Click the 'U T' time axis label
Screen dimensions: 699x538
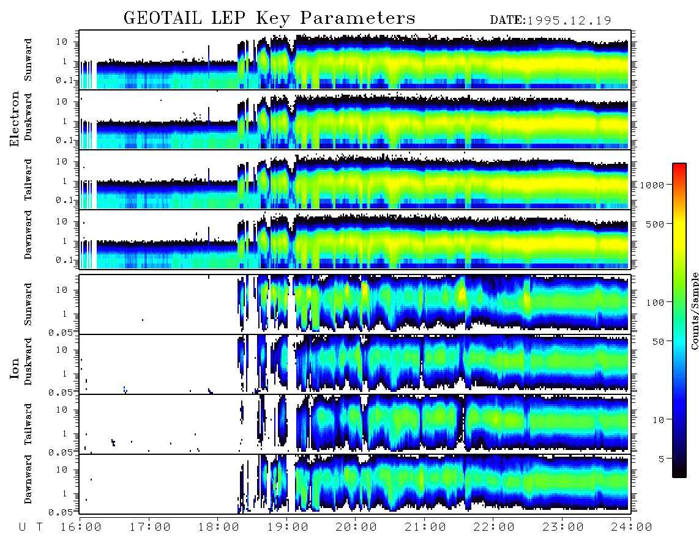pos(31,527)
